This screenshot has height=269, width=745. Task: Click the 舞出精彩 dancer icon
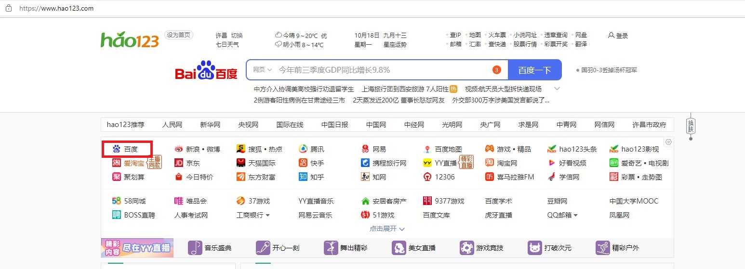point(331,248)
